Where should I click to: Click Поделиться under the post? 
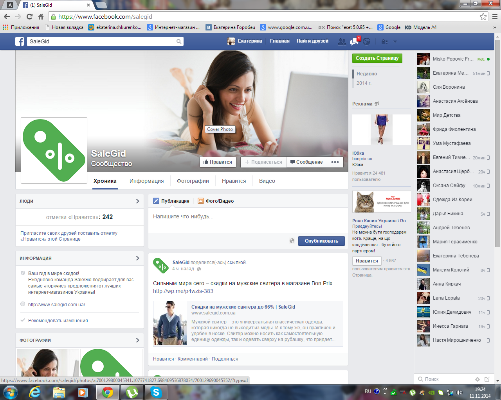pyautogui.click(x=225, y=359)
